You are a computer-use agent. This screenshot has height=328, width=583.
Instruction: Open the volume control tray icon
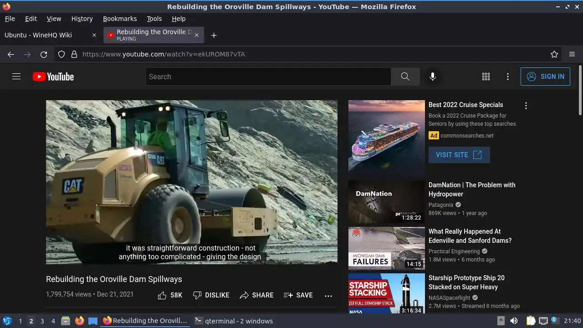click(x=514, y=321)
